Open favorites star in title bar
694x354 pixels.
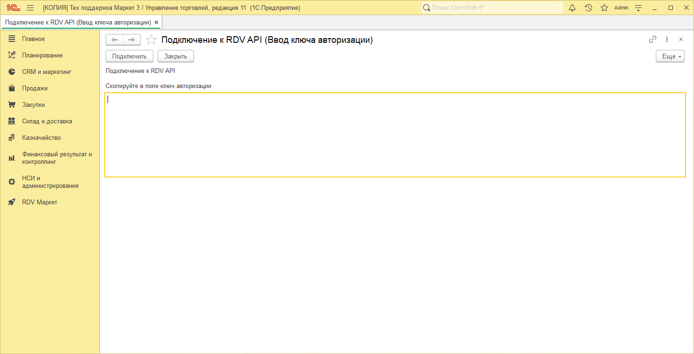pyautogui.click(x=604, y=8)
